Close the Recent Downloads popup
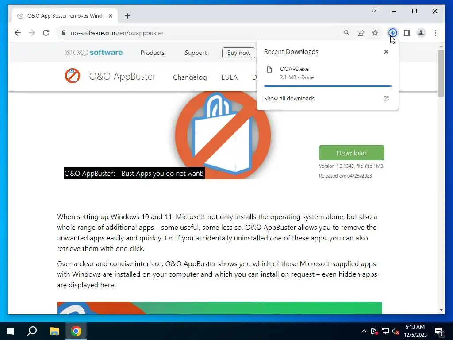 (386, 52)
